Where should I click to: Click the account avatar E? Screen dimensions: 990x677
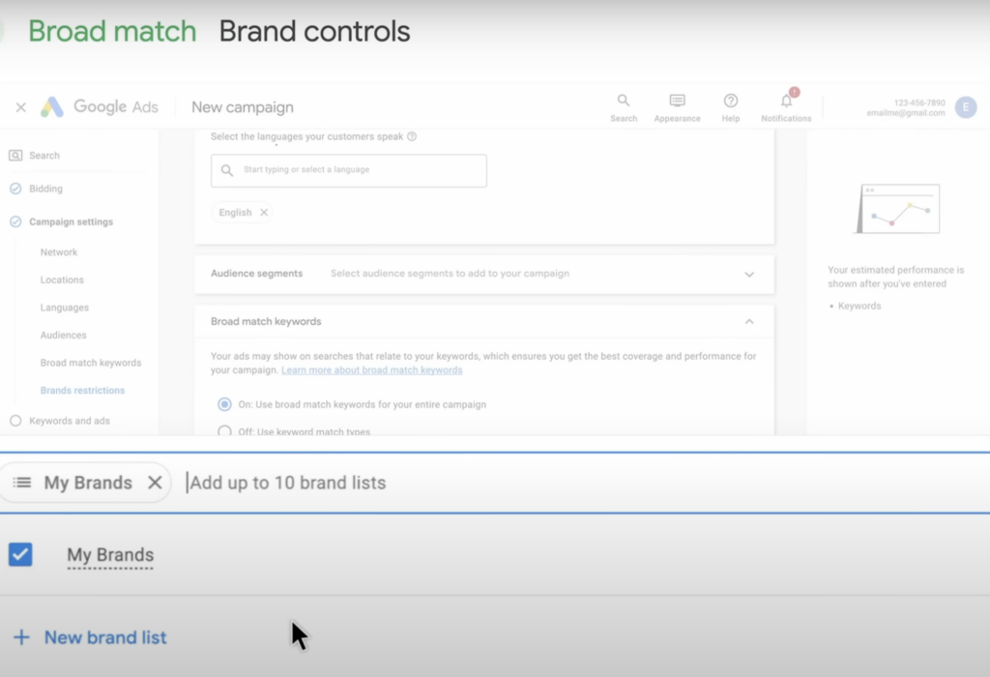click(966, 107)
